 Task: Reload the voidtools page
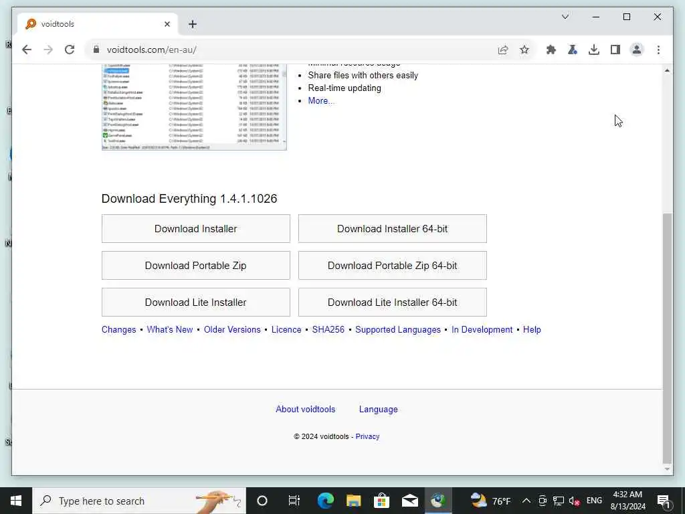[x=70, y=50]
